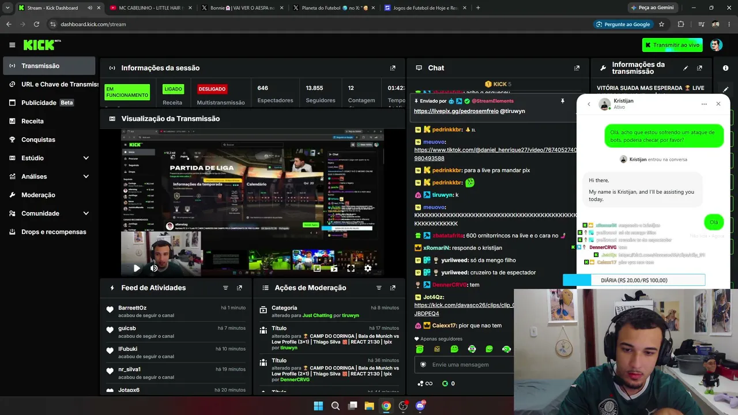Go back in the Kristijan support chat
The width and height of the screenshot is (738, 415).
tap(589, 104)
